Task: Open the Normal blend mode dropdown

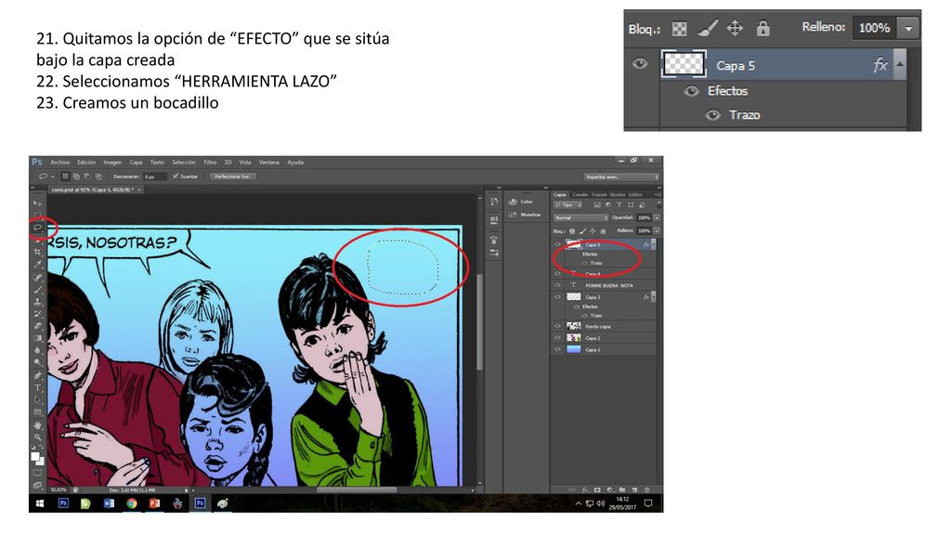Action: 580,217
